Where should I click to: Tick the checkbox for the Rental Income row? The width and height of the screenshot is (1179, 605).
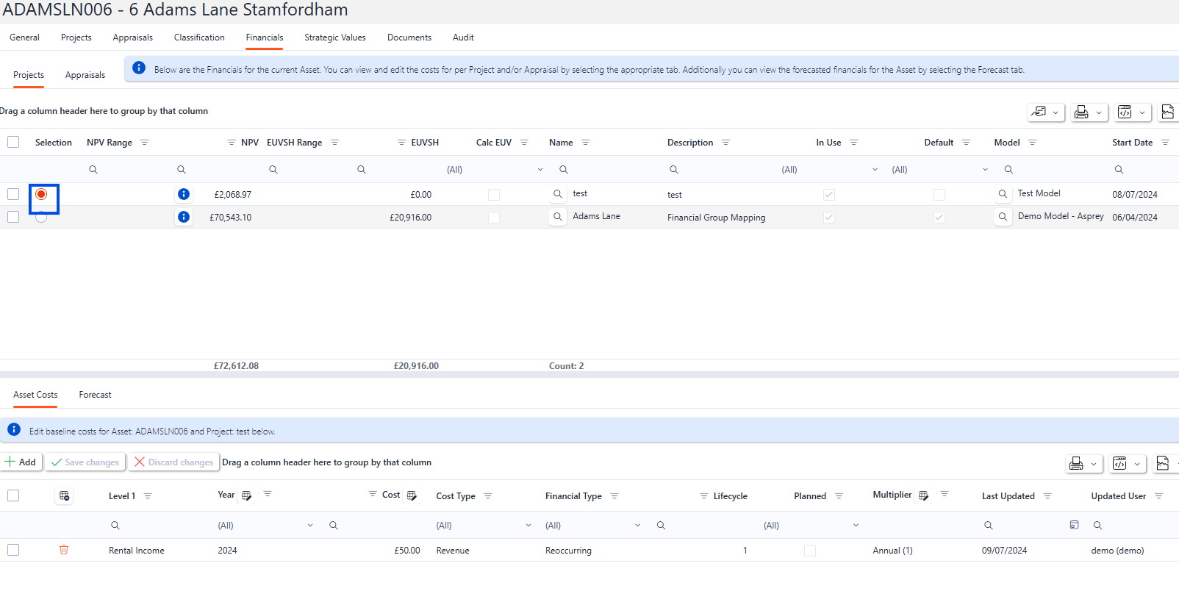click(x=13, y=550)
